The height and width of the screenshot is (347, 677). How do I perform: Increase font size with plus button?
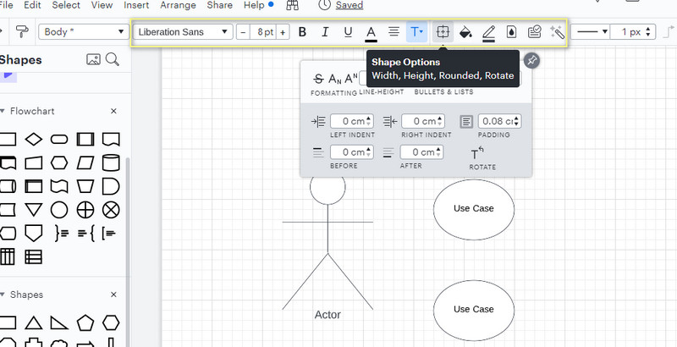click(x=283, y=32)
